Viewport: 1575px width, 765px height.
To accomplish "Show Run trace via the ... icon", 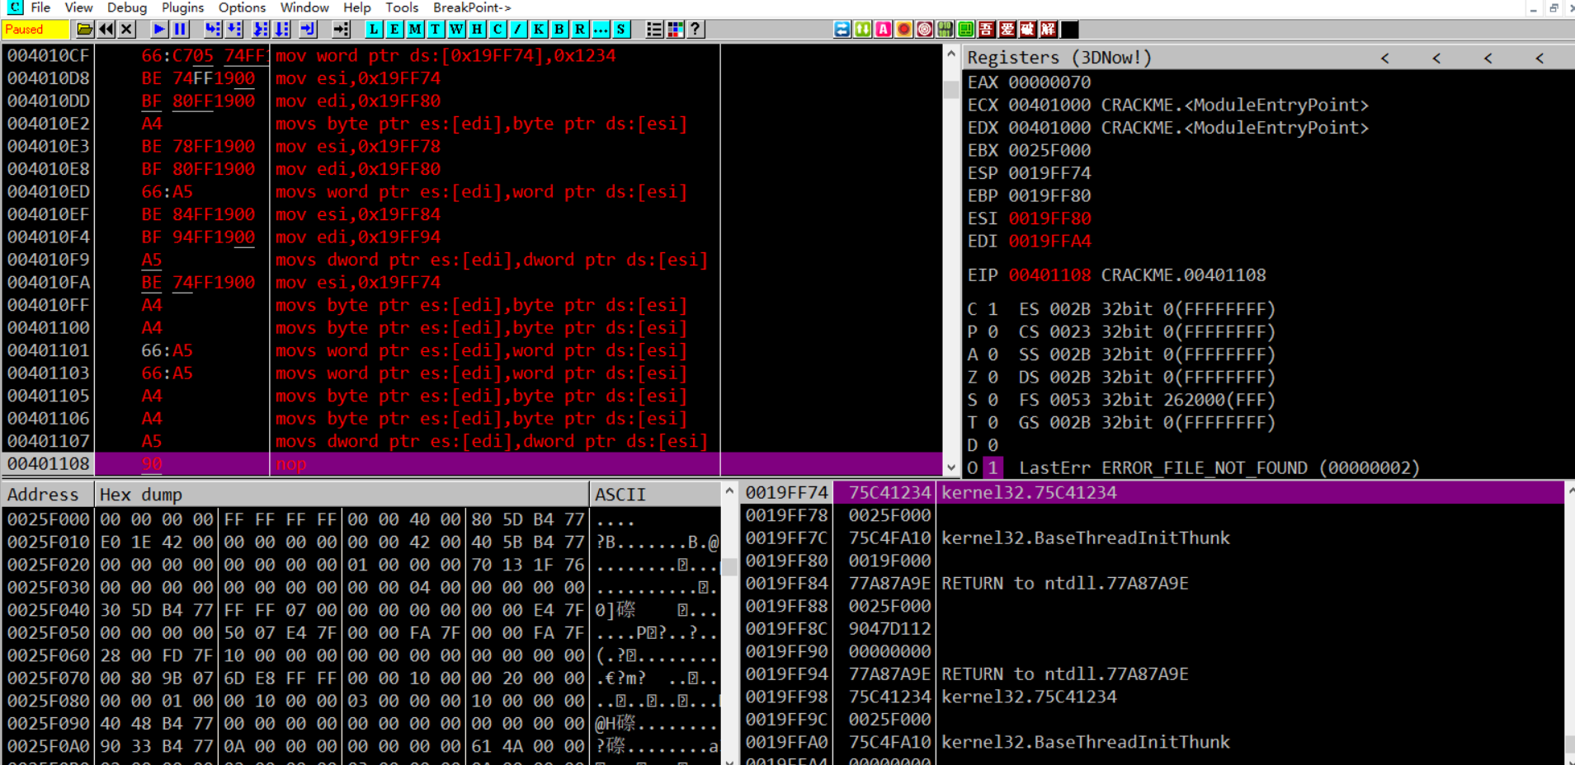I will (601, 30).
